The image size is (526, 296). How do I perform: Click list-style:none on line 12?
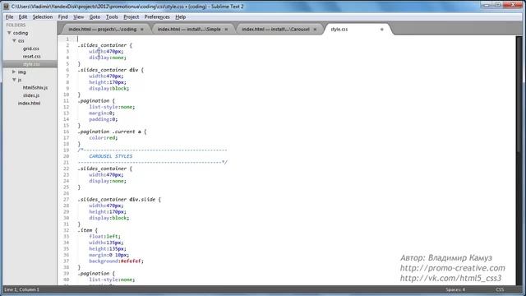pos(112,107)
